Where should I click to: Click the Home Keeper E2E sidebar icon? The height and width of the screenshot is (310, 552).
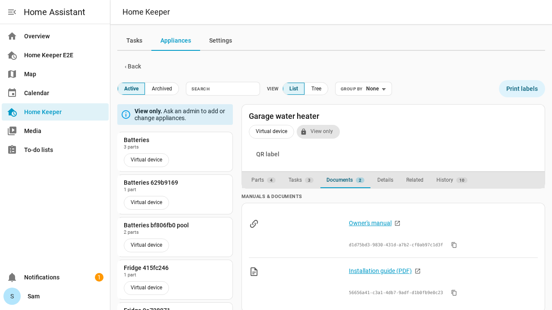(12, 55)
